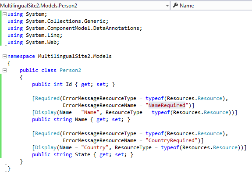Image resolution: width=252 pixels, height=175 pixels.
Task: Select the "NameRequired" string literal
Action: 167,105
